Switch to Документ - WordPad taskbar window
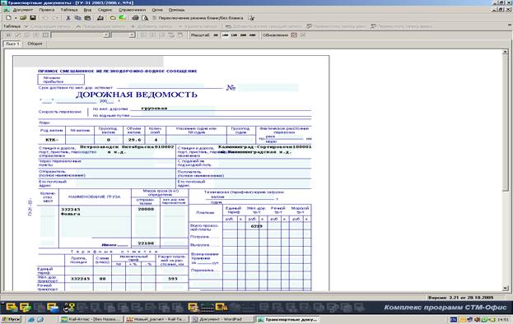The width and height of the screenshot is (513, 324). [x=222, y=319]
